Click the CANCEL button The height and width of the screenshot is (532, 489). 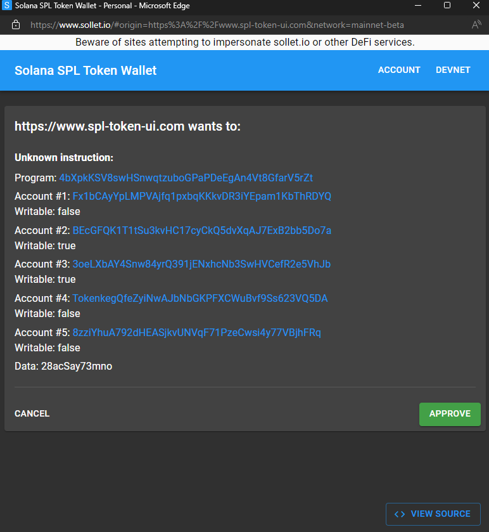32,413
